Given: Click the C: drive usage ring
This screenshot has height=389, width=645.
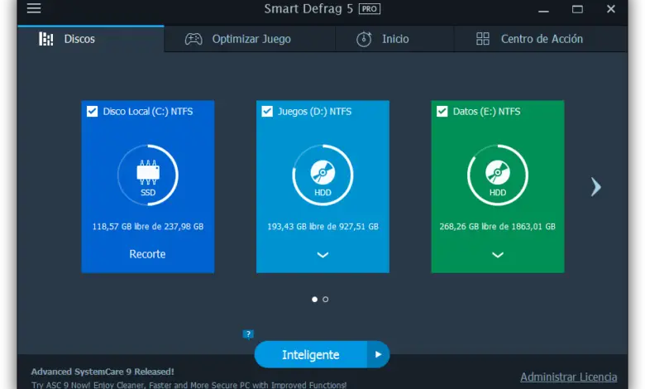Looking at the screenshot, I should 148,175.
